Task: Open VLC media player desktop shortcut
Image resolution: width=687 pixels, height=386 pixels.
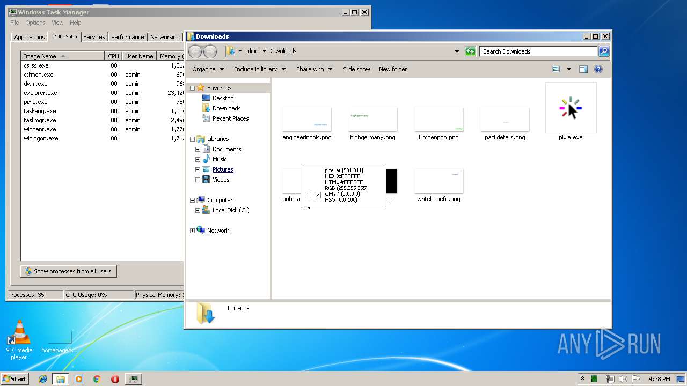Action: (x=19, y=340)
